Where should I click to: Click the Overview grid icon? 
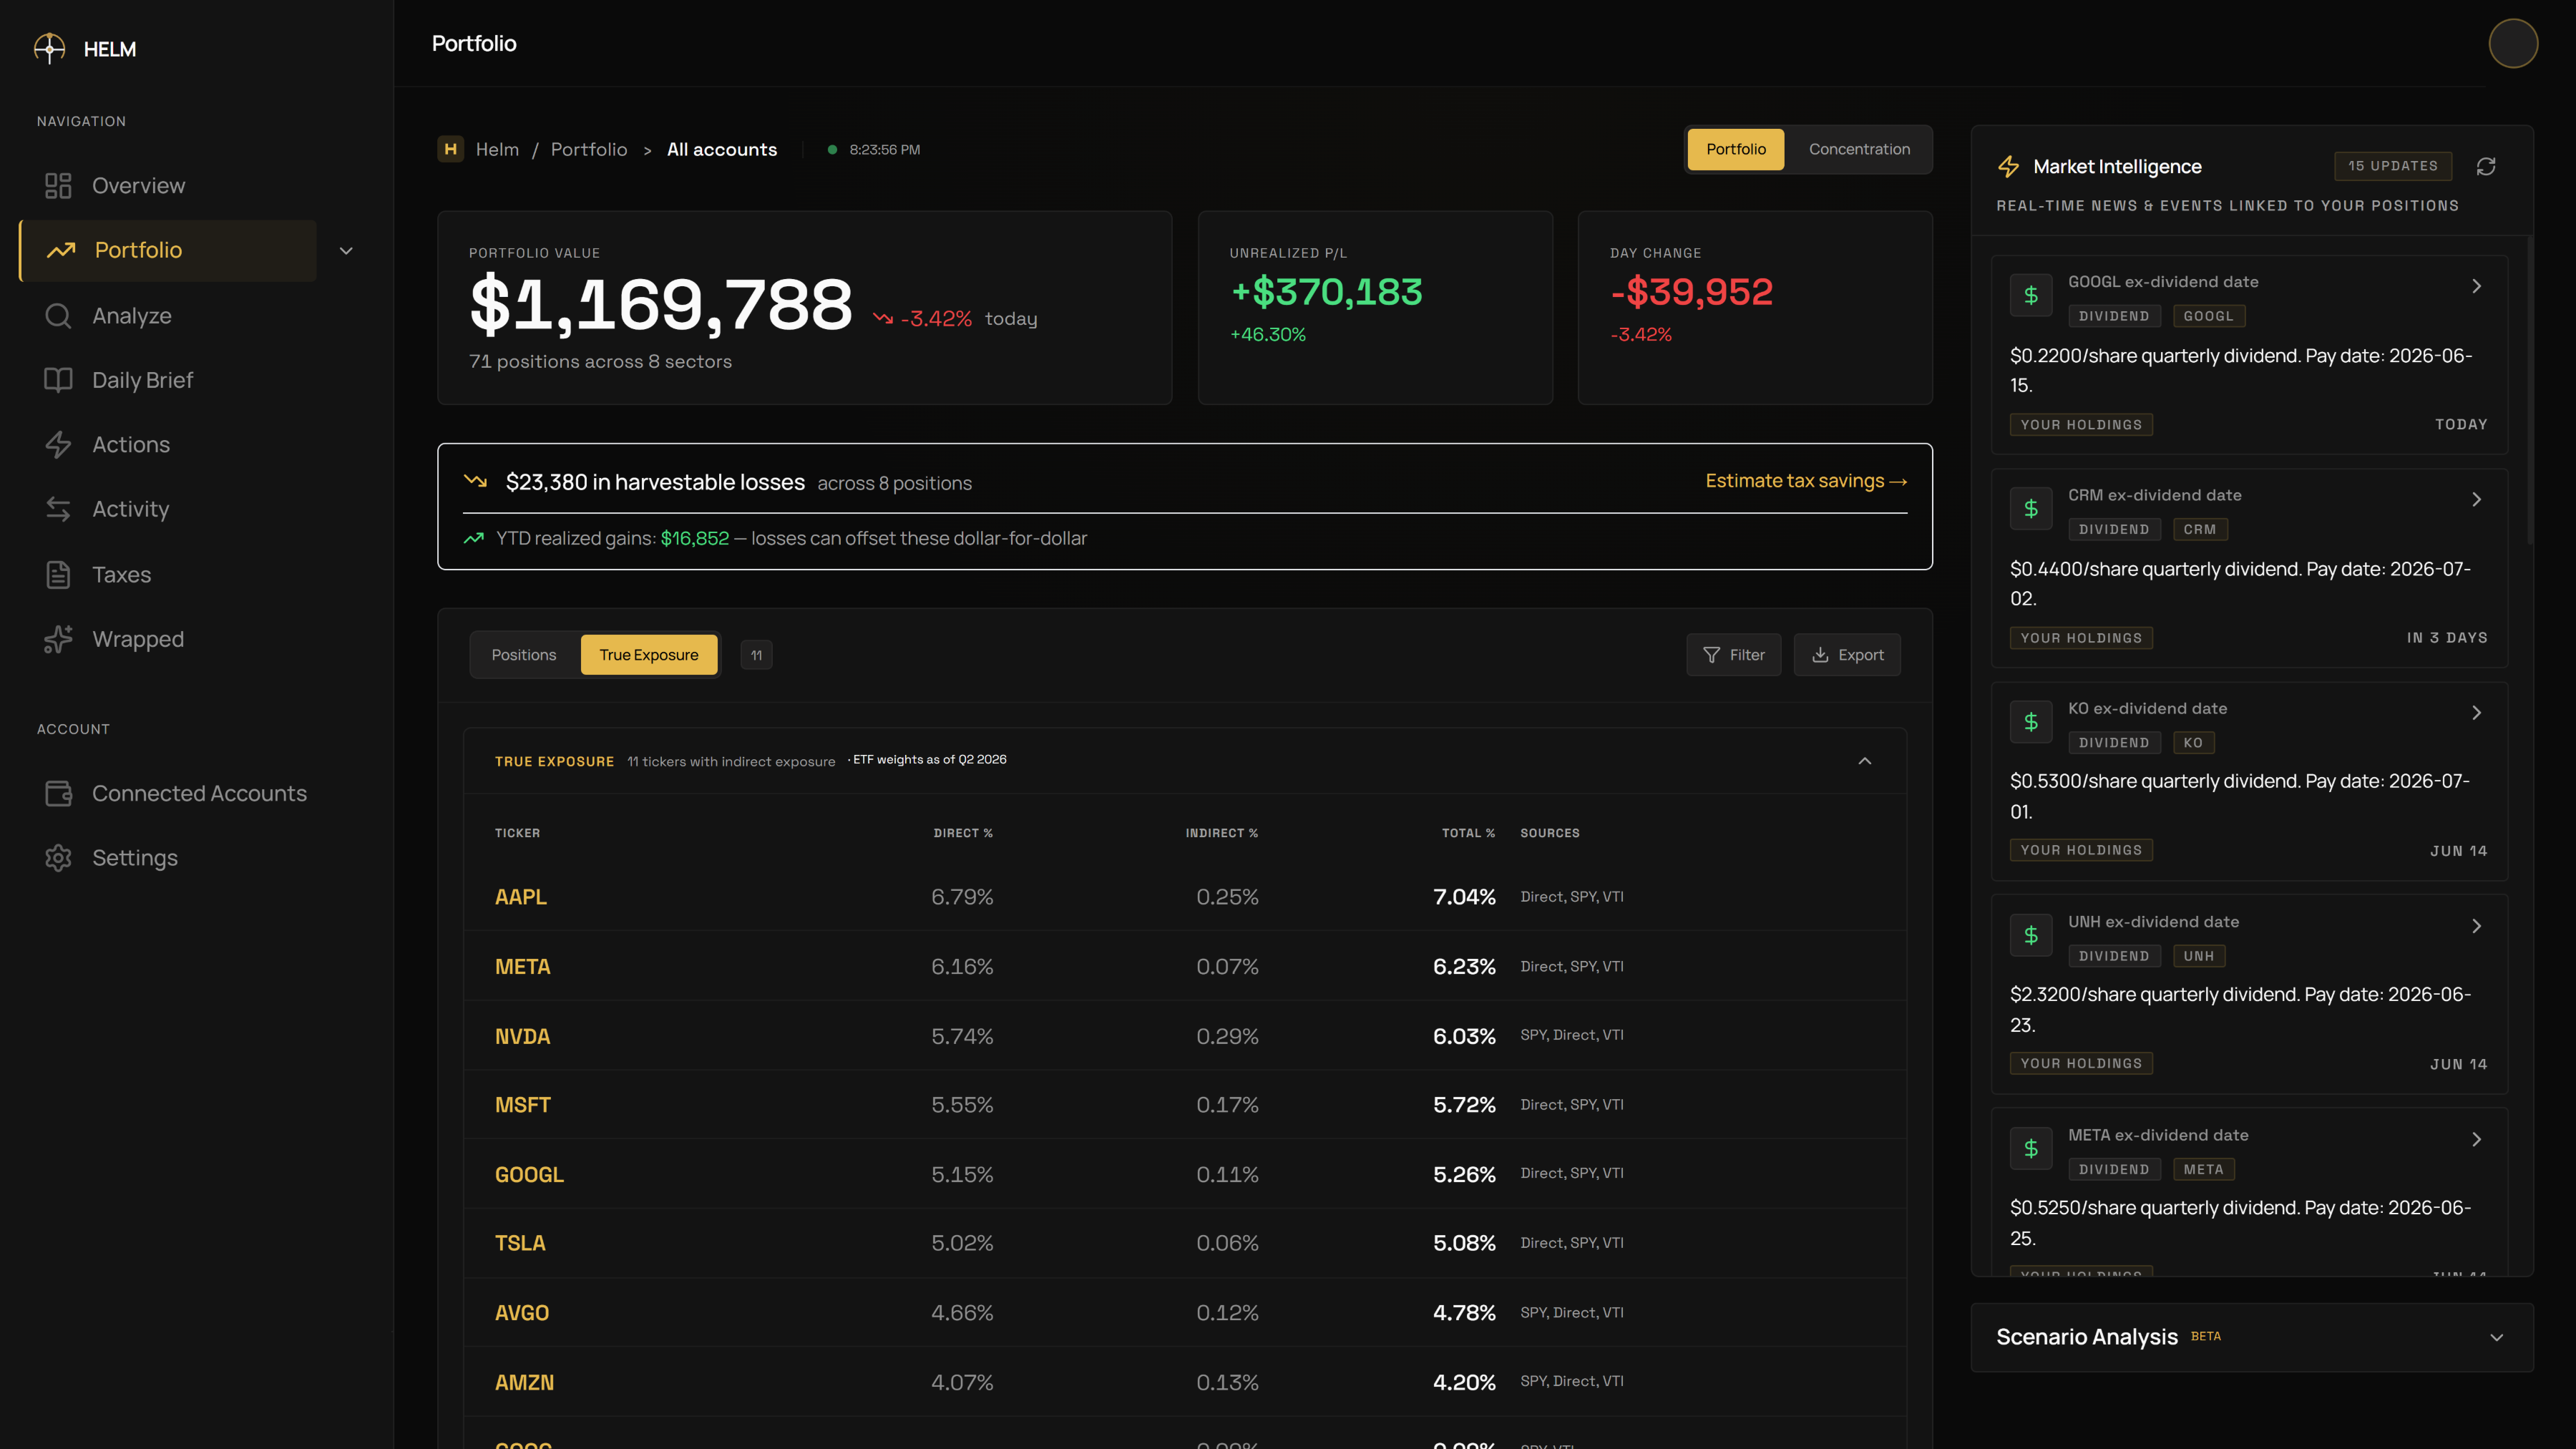(x=58, y=186)
